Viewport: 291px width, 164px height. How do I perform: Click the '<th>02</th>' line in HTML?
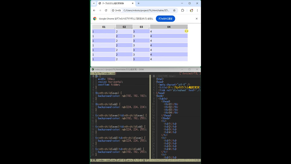[x=171, y=107]
